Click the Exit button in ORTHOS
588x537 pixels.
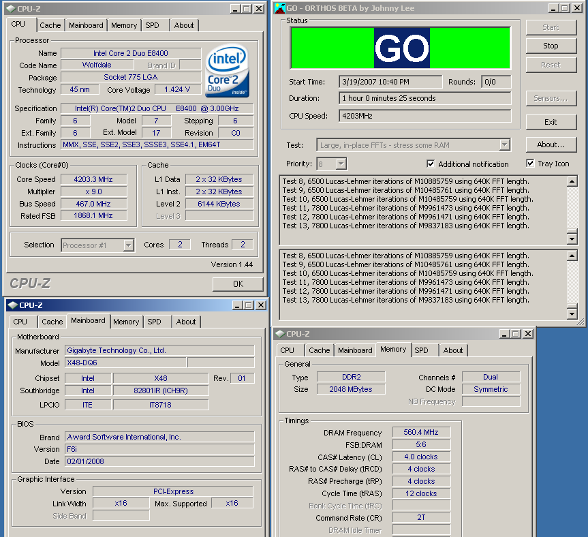pos(551,122)
